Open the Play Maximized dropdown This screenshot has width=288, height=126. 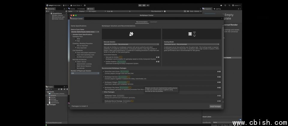pyautogui.click(x=157, y=11)
